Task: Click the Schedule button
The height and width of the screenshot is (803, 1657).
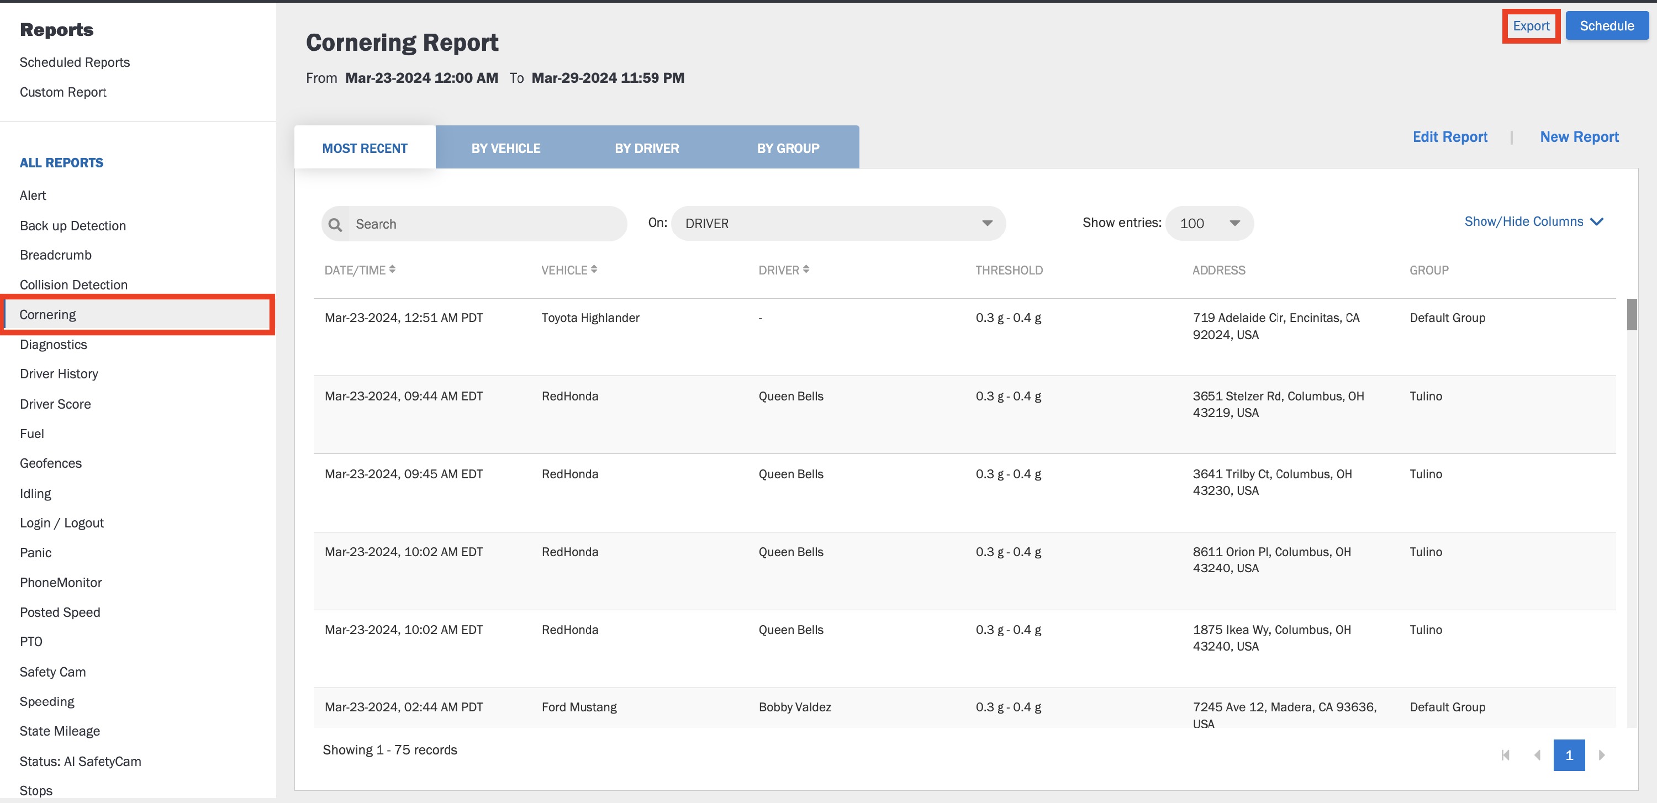Action: (x=1607, y=27)
